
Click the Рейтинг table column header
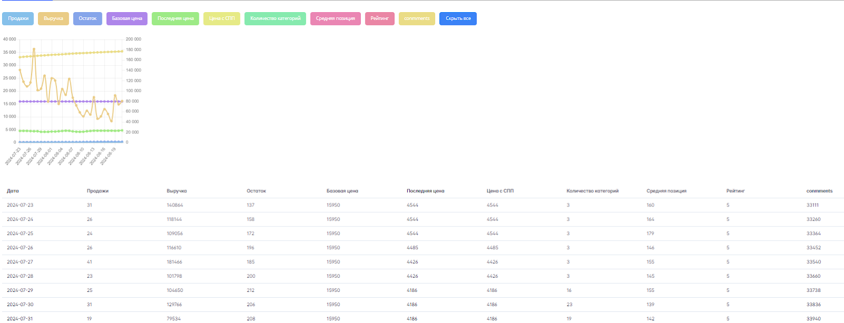735,191
